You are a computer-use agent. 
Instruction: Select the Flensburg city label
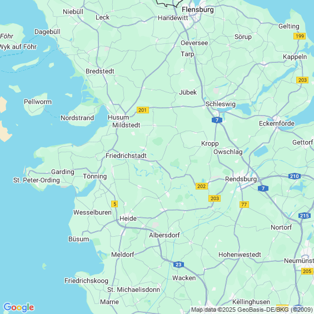pos(198,9)
